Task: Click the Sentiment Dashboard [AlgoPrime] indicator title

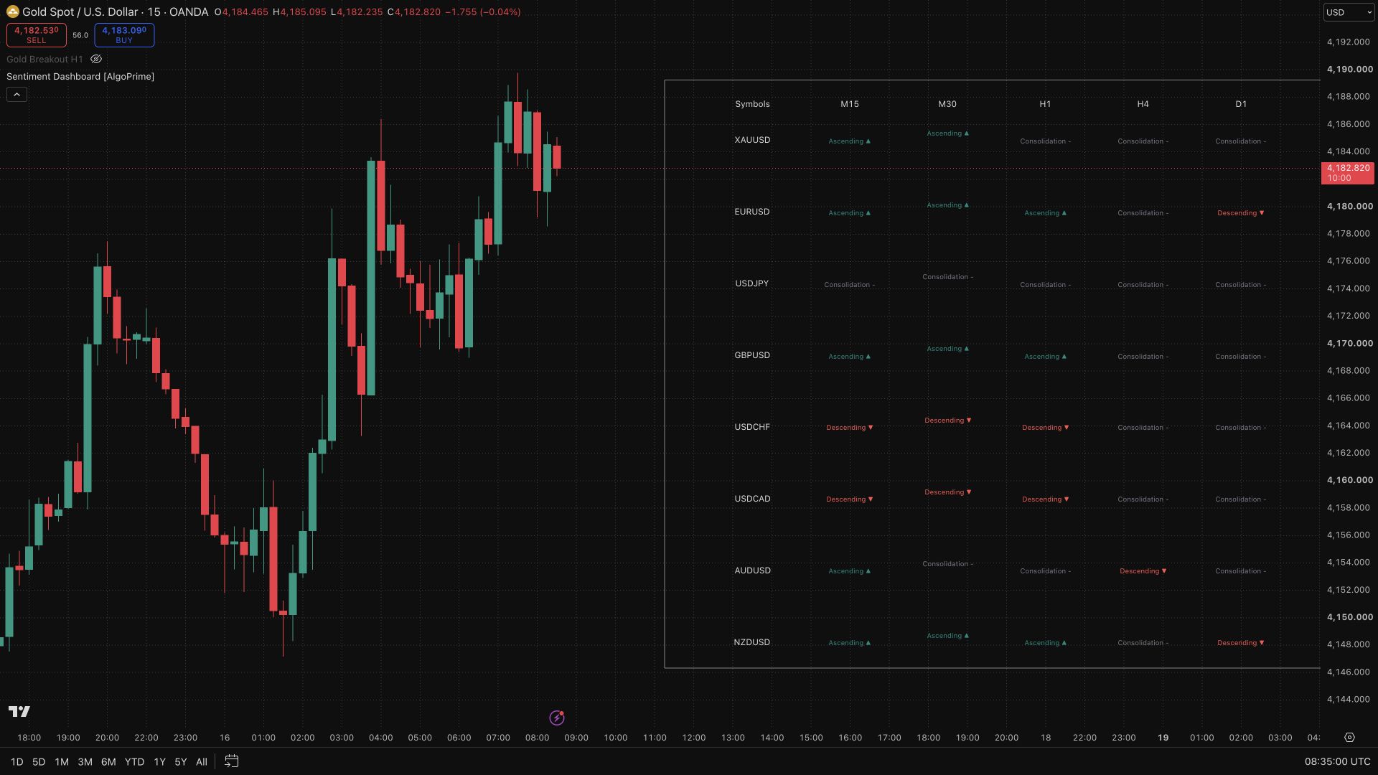Action: tap(80, 76)
